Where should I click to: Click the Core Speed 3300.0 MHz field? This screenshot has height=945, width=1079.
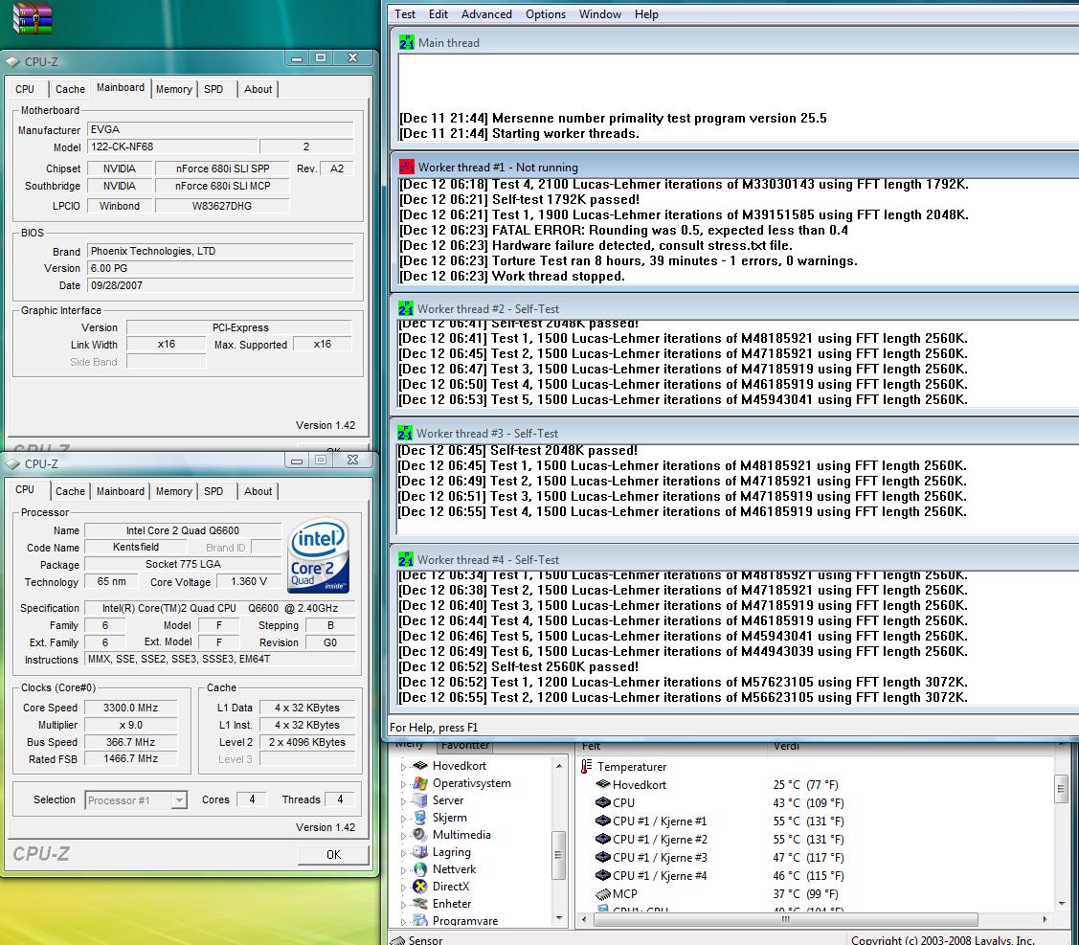coord(131,708)
